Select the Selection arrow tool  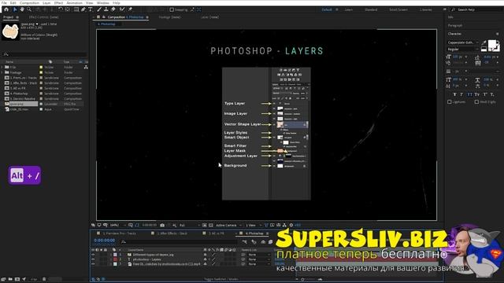point(15,9)
